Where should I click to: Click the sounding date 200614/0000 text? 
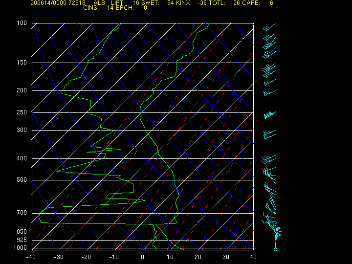[48, 3]
